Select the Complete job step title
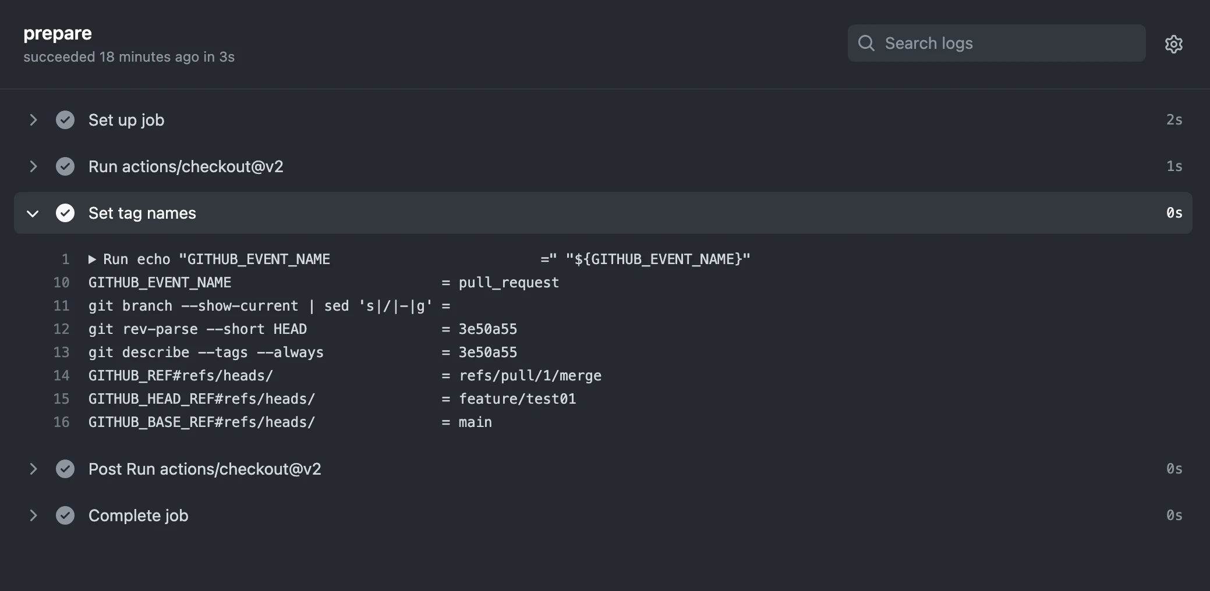This screenshot has width=1210, height=591. click(x=139, y=515)
